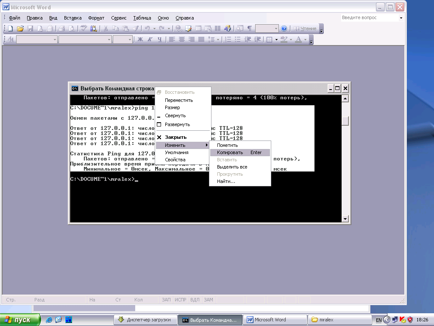Open the Style combo box dropdown

pos(55,39)
